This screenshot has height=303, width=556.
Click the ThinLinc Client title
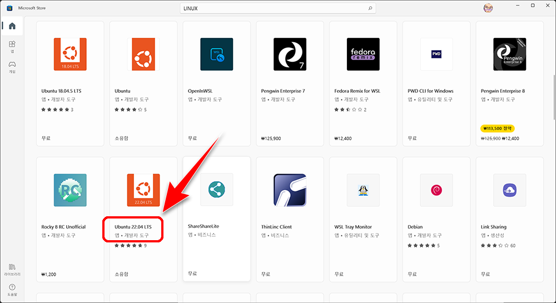[x=276, y=227]
